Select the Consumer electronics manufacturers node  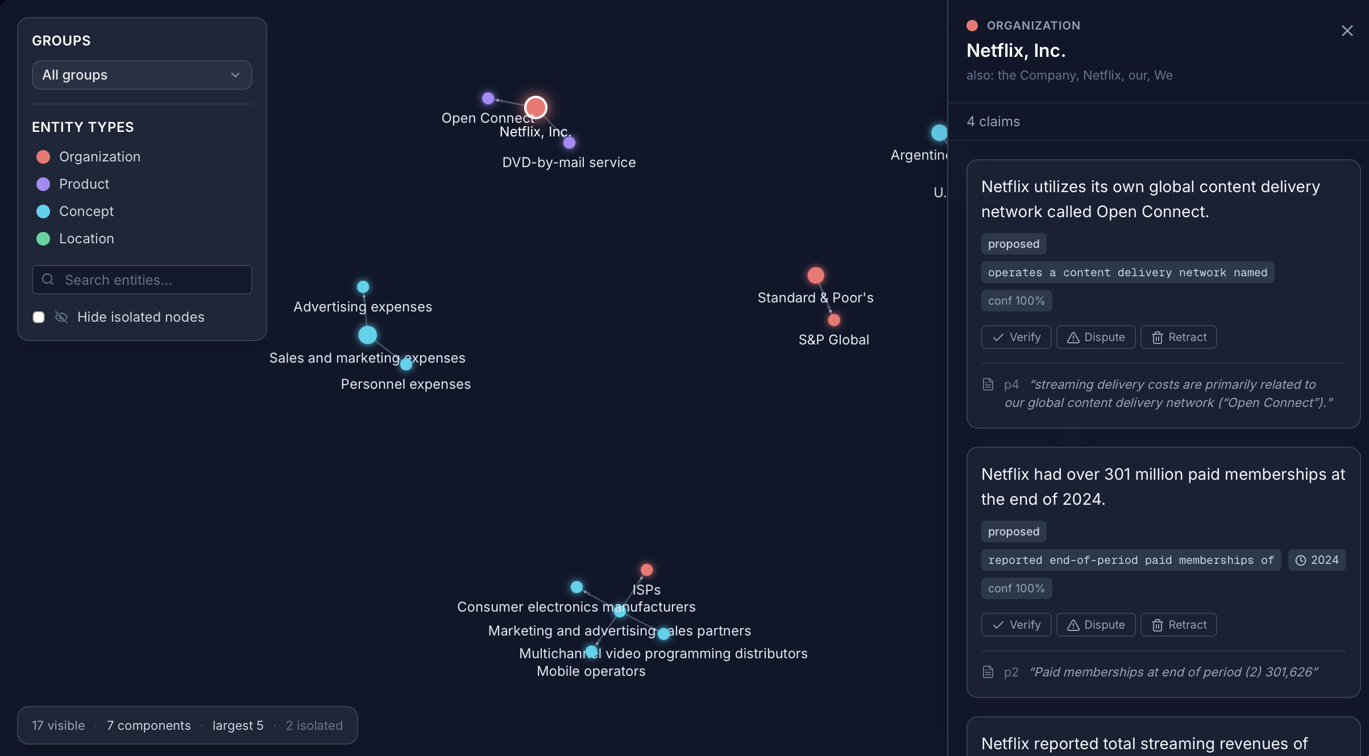[x=576, y=587]
